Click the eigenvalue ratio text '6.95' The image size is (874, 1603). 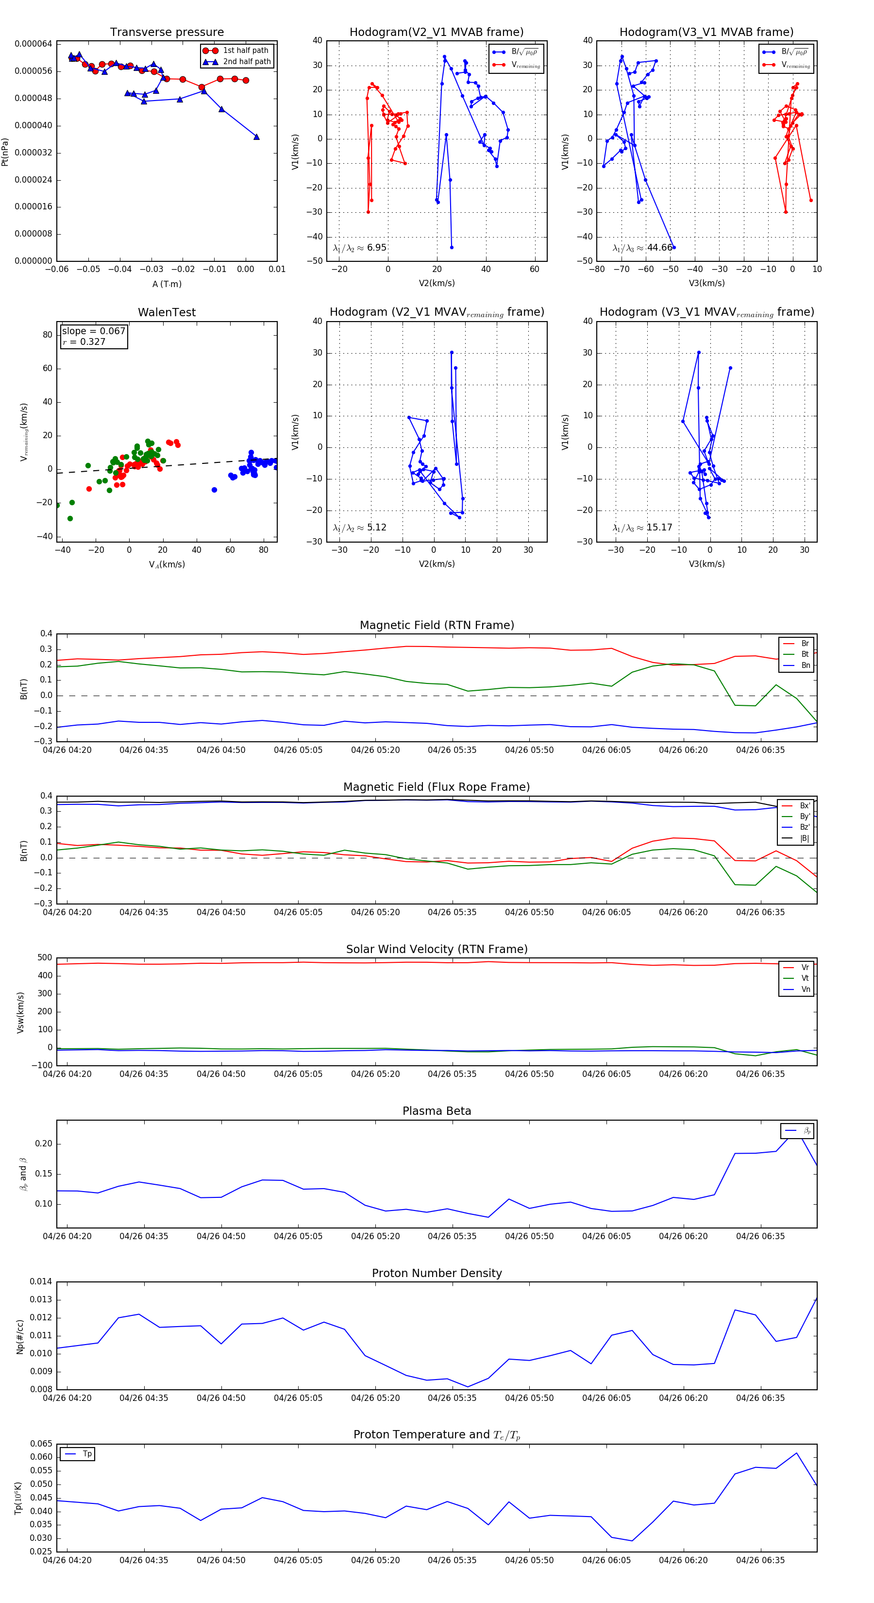click(377, 248)
